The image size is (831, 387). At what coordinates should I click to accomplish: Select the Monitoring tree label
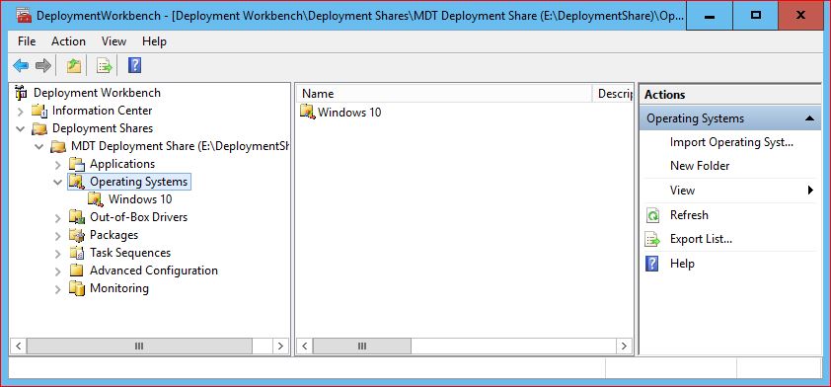[x=119, y=288]
